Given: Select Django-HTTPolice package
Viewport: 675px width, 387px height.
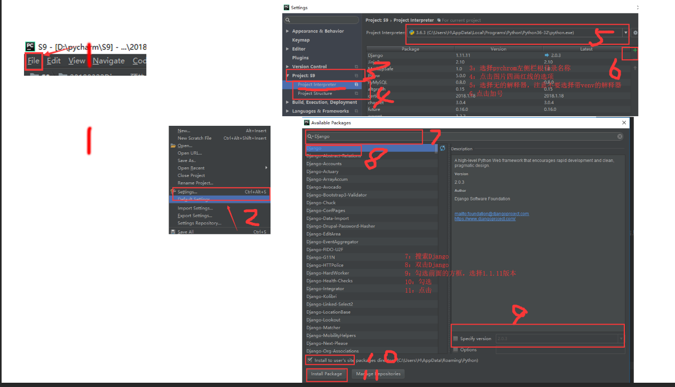Looking at the screenshot, I should tap(371, 265).
